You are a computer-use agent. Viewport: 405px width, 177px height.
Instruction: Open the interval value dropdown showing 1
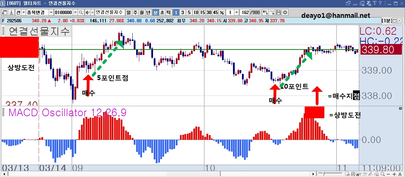tap(236, 12)
